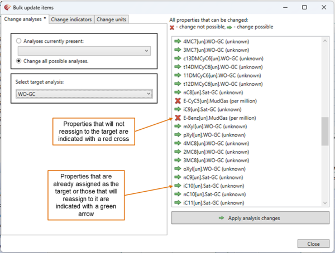Click green arrow icon beside nC8[un].Sat-GC
The height and width of the screenshot is (253, 335).
tap(178, 92)
